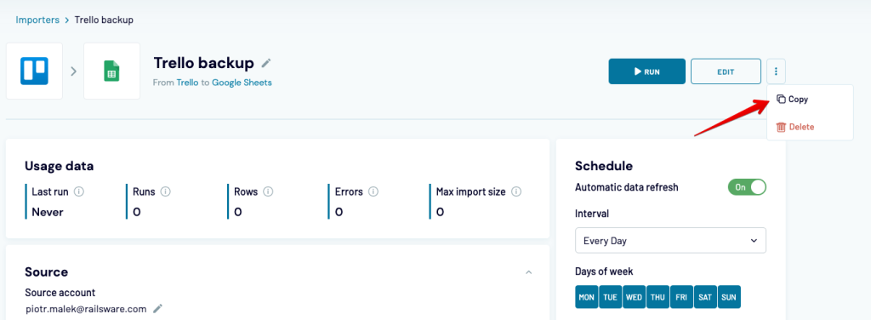Image resolution: width=871 pixels, height=320 pixels.
Task: Click the Google Sheets destination icon
Action: [x=111, y=71]
